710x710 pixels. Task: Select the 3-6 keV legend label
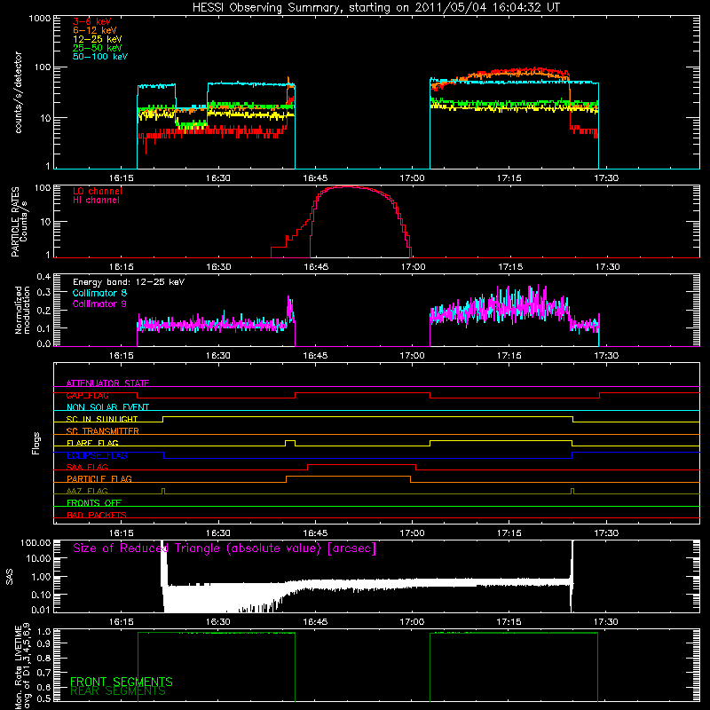[x=92, y=21]
